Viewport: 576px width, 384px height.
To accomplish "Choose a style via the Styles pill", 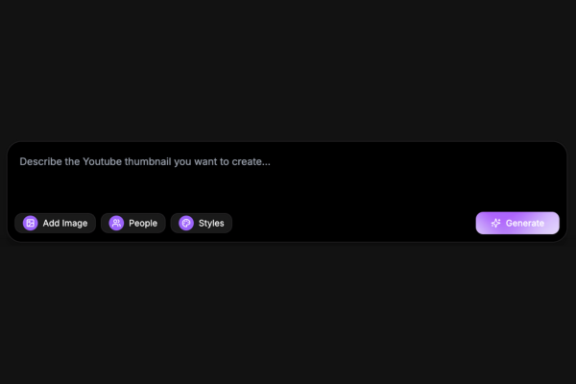I will 202,223.
